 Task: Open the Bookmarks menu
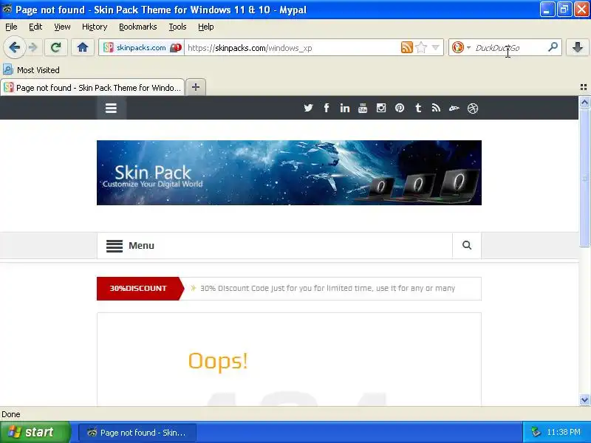[138, 27]
